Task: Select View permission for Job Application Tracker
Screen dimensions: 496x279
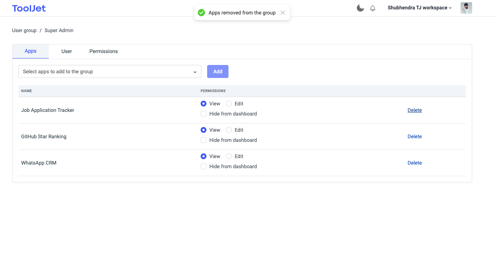Action: (x=204, y=104)
